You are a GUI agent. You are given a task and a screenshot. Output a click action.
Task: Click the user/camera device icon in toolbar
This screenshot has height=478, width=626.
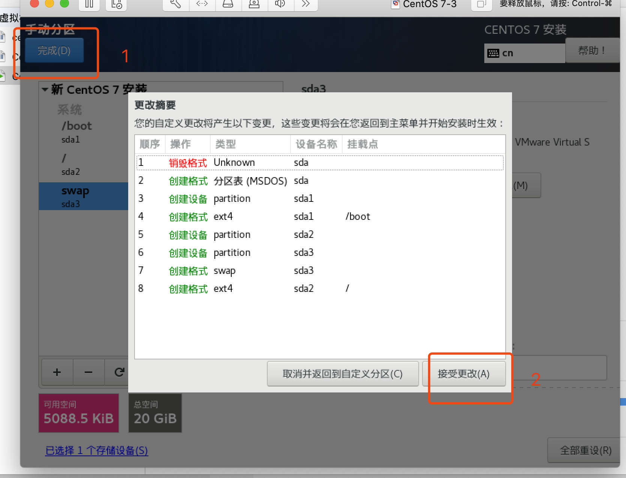coord(254,4)
